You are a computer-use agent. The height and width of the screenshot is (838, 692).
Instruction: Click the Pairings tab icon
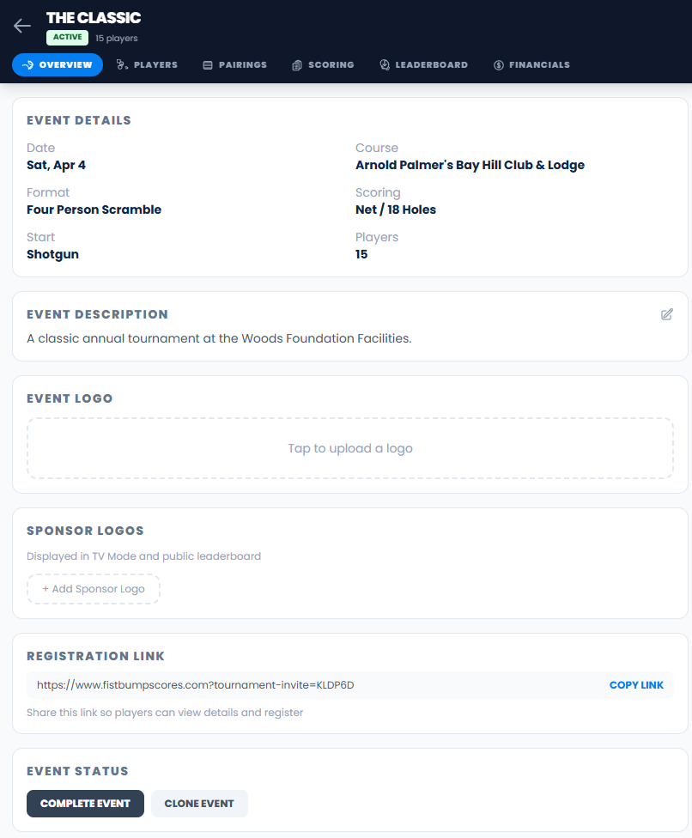[208, 65]
